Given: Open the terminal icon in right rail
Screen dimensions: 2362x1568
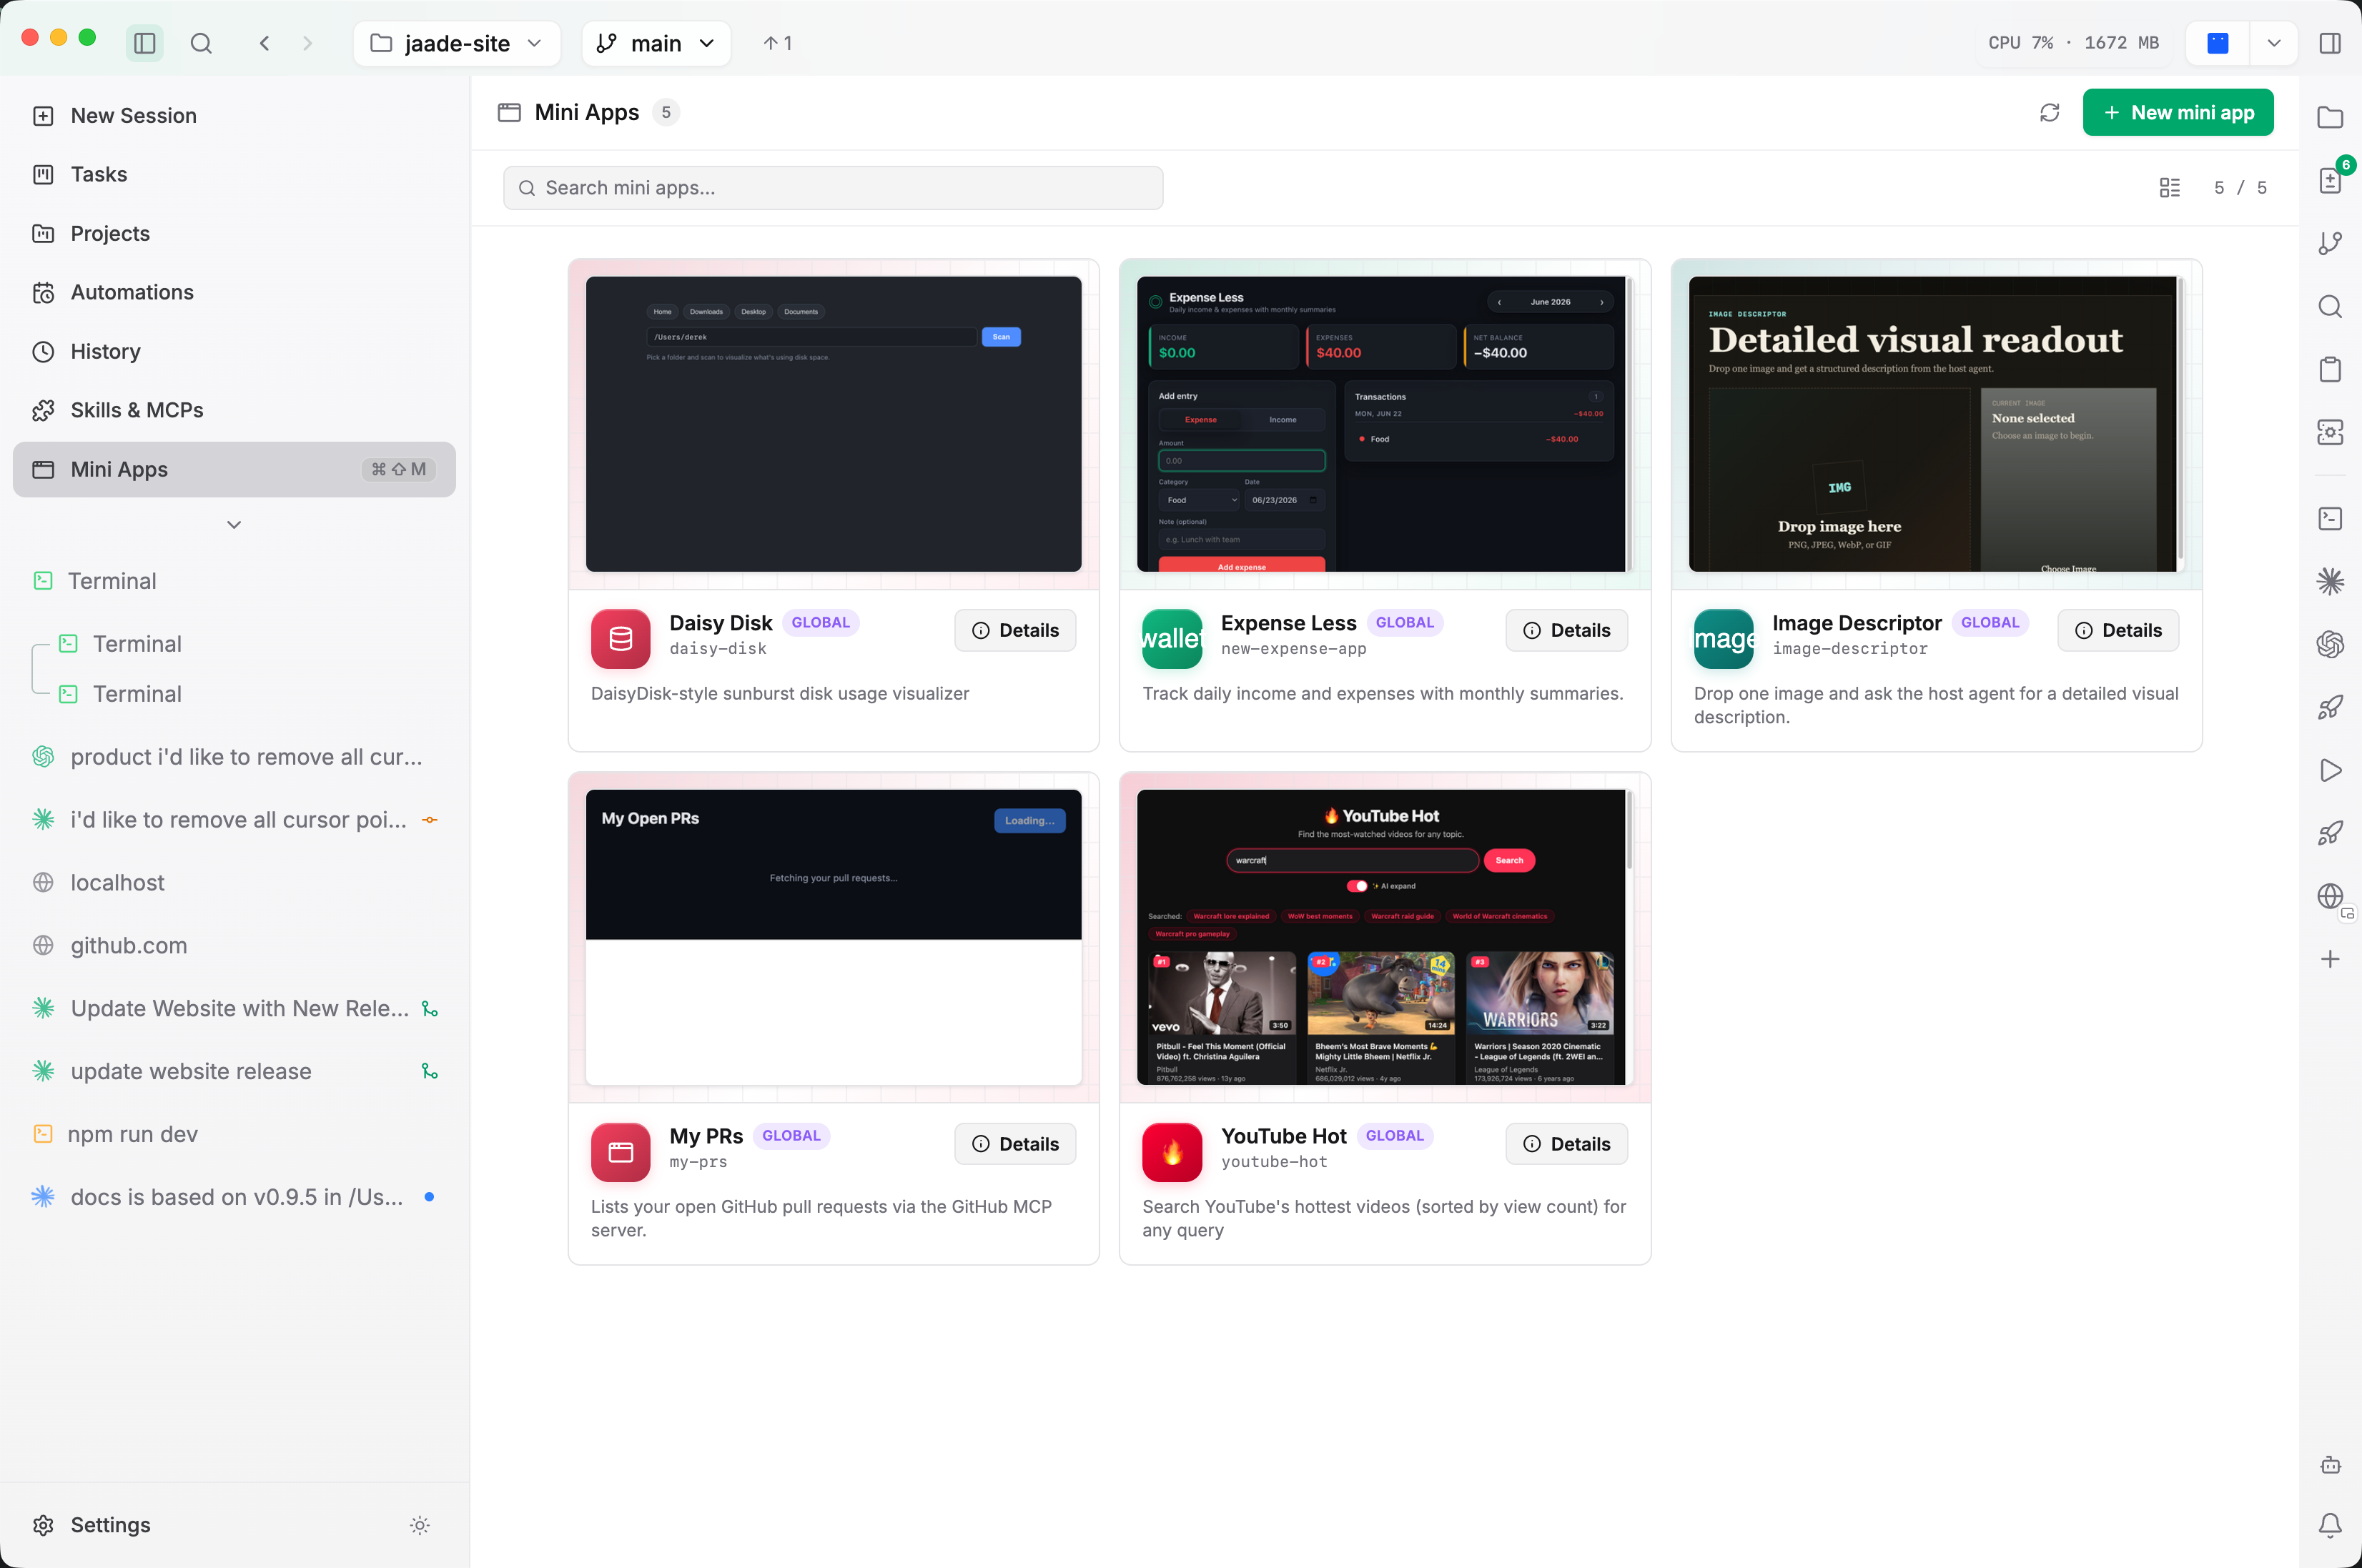Looking at the screenshot, I should (x=2330, y=518).
